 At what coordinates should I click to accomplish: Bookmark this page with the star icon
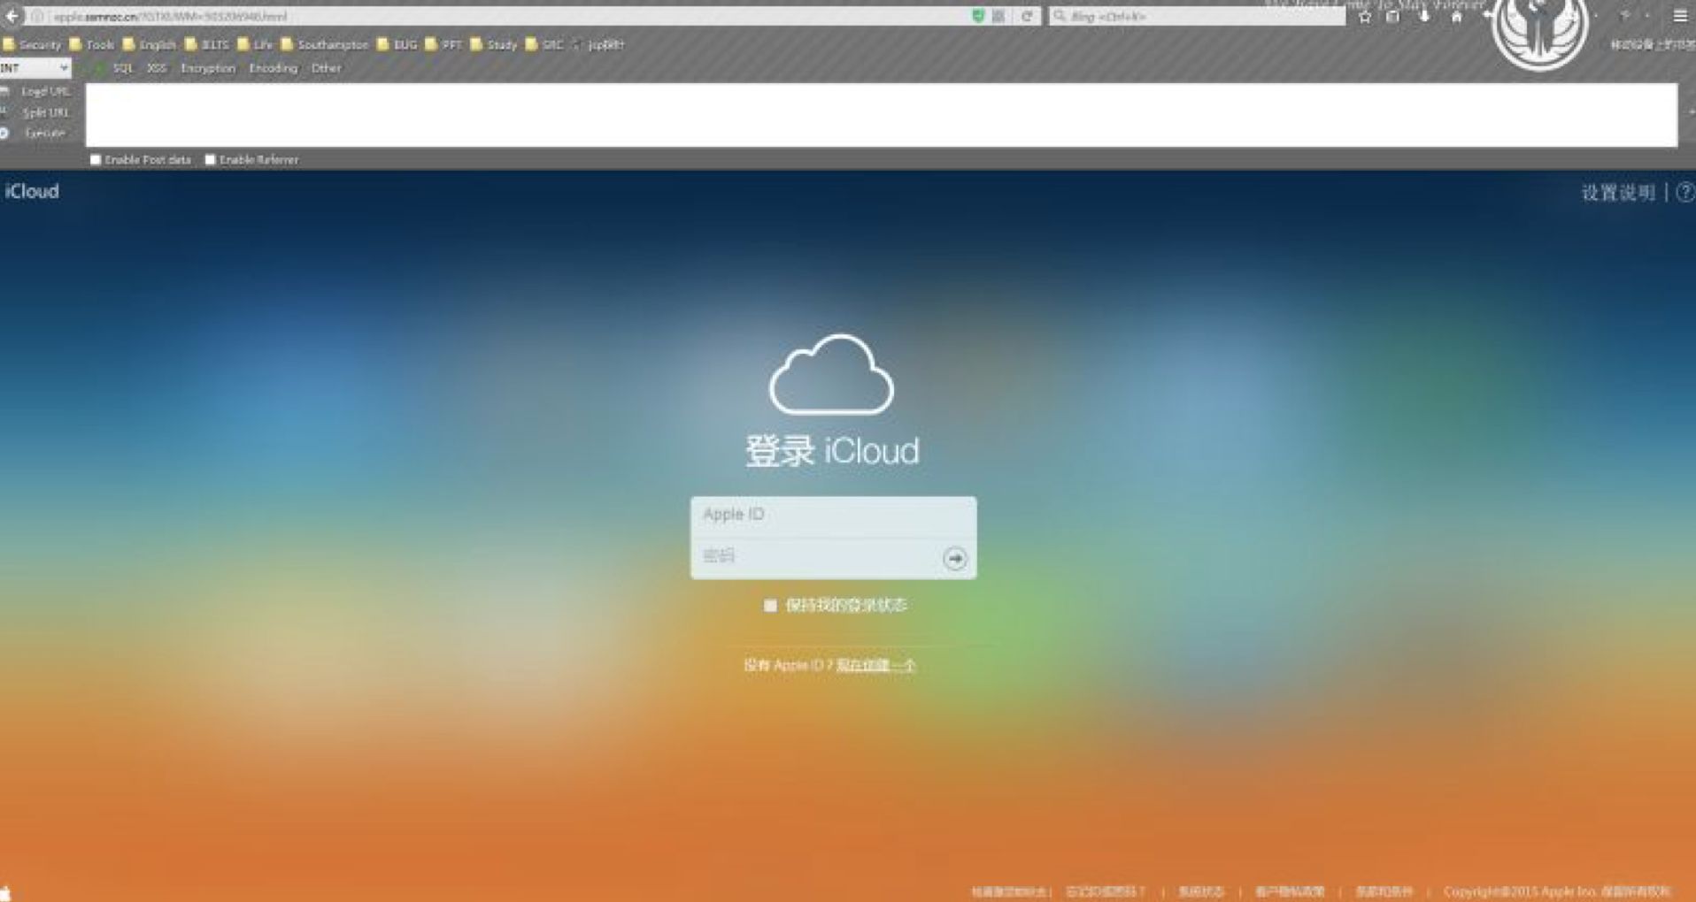(1365, 16)
